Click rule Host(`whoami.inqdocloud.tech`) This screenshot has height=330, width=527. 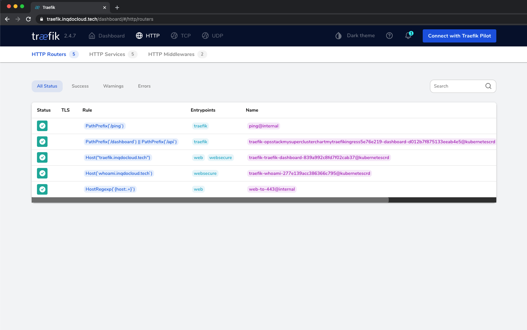pyautogui.click(x=119, y=173)
